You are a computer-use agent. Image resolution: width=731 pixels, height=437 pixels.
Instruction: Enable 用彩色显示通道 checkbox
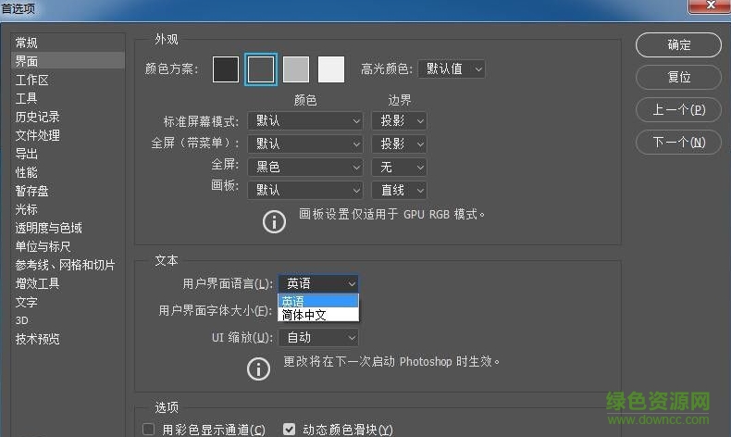(x=148, y=429)
